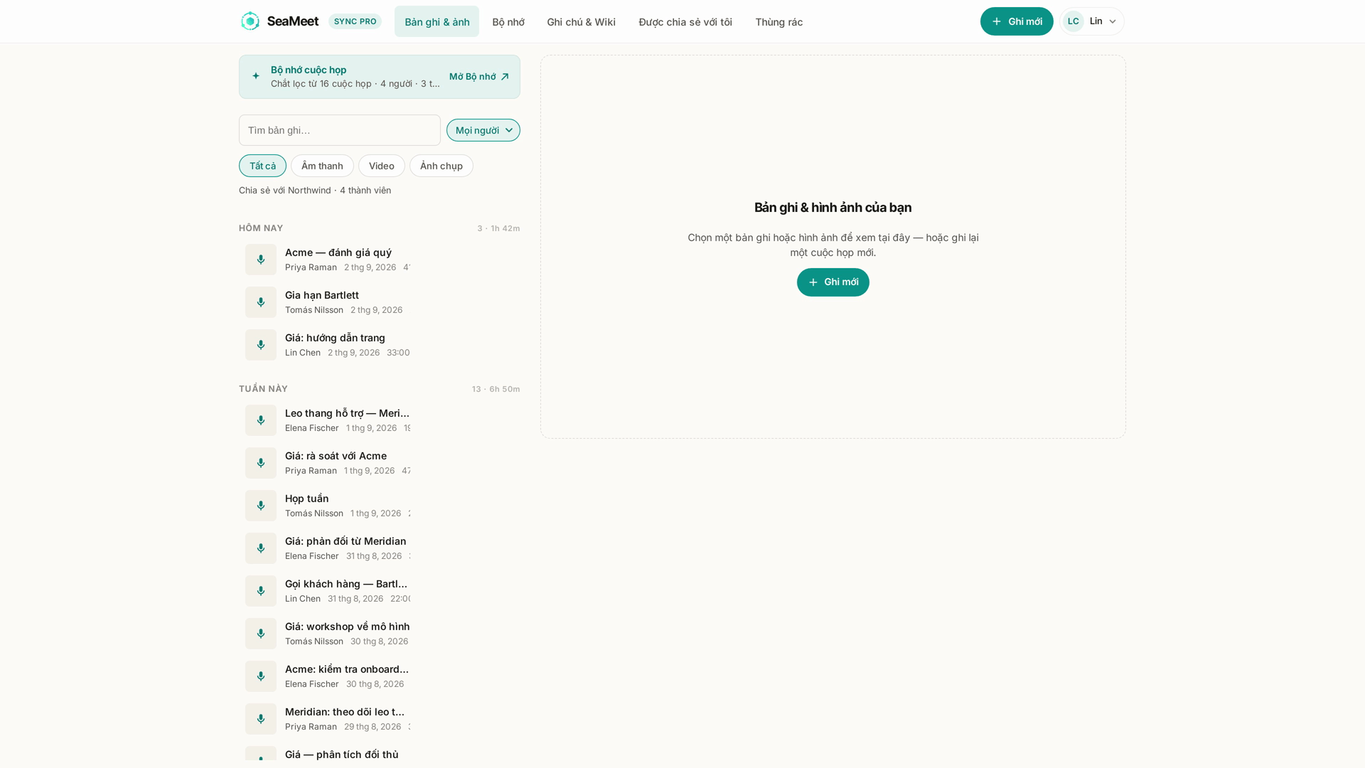
Task: Click Ghi mới button in empty panel
Action: (833, 282)
